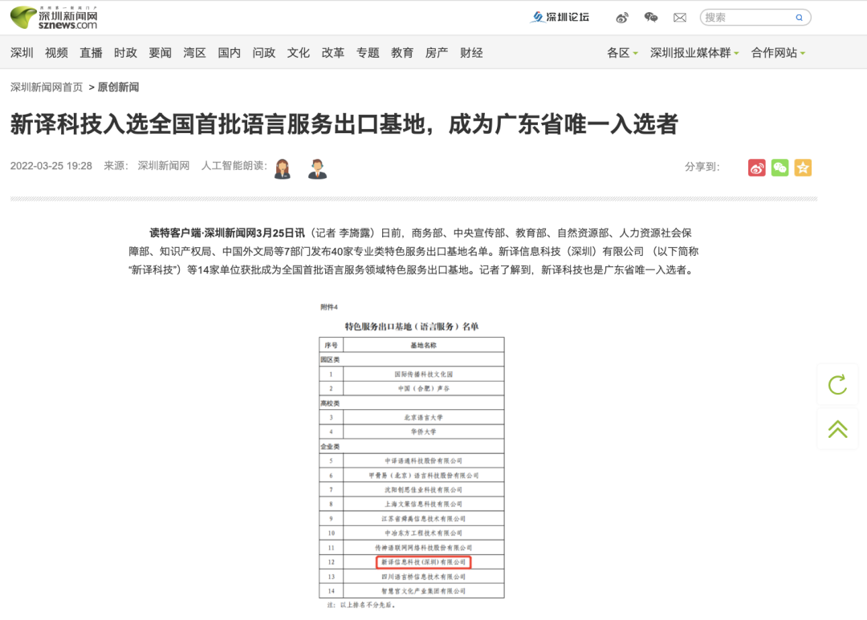Image resolution: width=867 pixels, height=620 pixels.
Task: Share the article to Weibo
Action: pyautogui.click(x=755, y=168)
